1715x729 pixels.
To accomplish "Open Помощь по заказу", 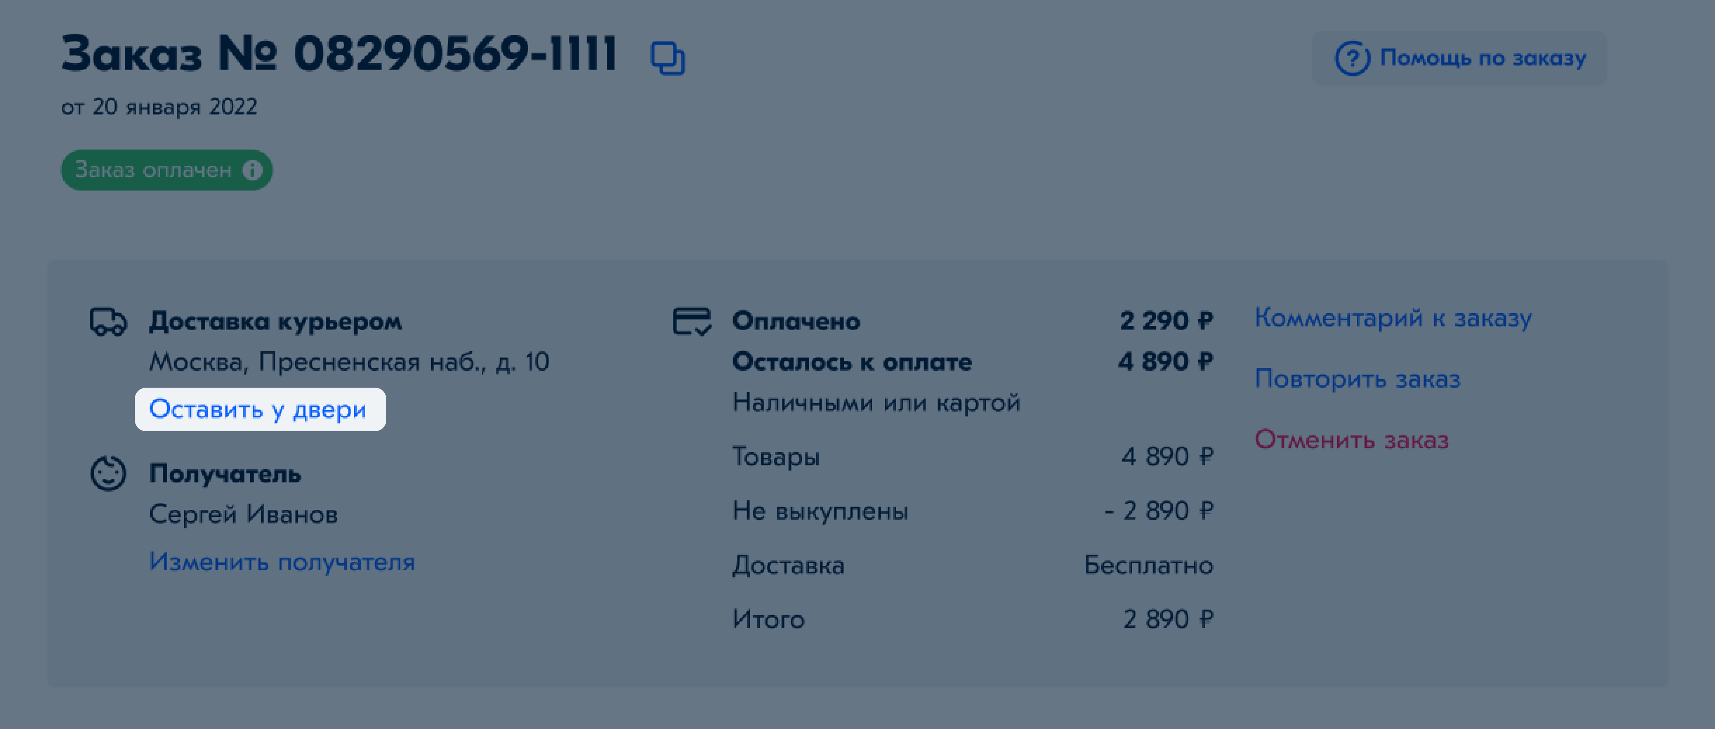I will [x=1459, y=58].
